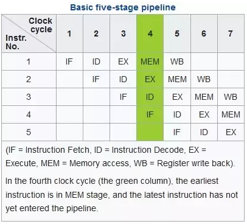Select the green MEM cell in row 1
Viewport: 247px width, 224px height.
[150, 61]
